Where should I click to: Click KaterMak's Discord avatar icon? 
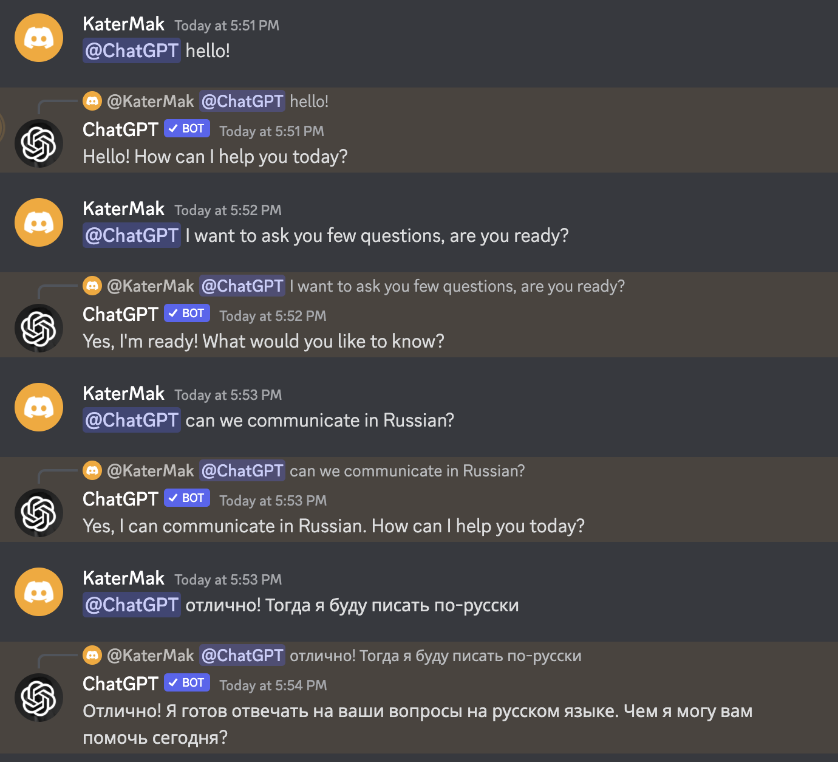[38, 38]
